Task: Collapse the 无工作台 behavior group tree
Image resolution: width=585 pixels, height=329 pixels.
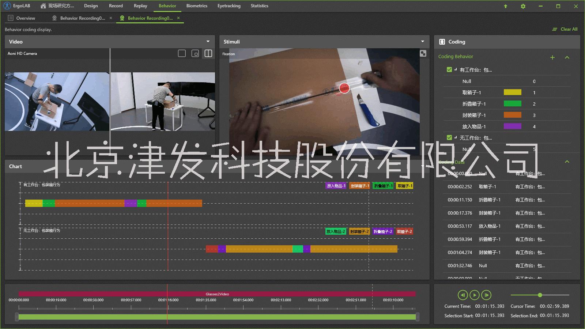Action: [x=456, y=137]
